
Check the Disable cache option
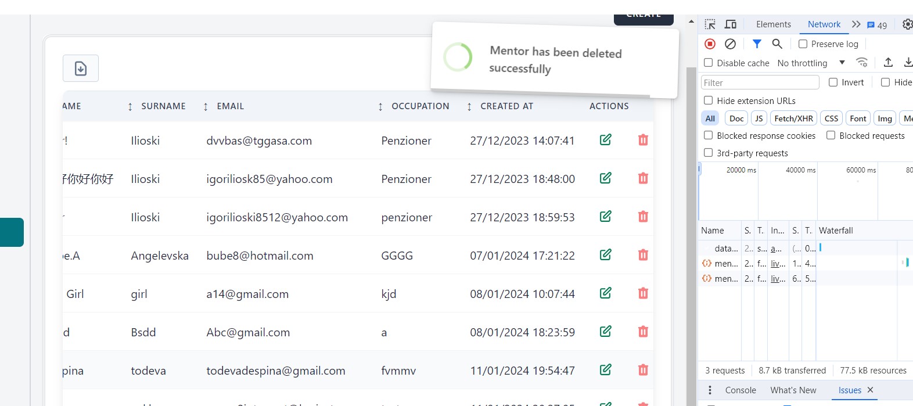pos(709,63)
